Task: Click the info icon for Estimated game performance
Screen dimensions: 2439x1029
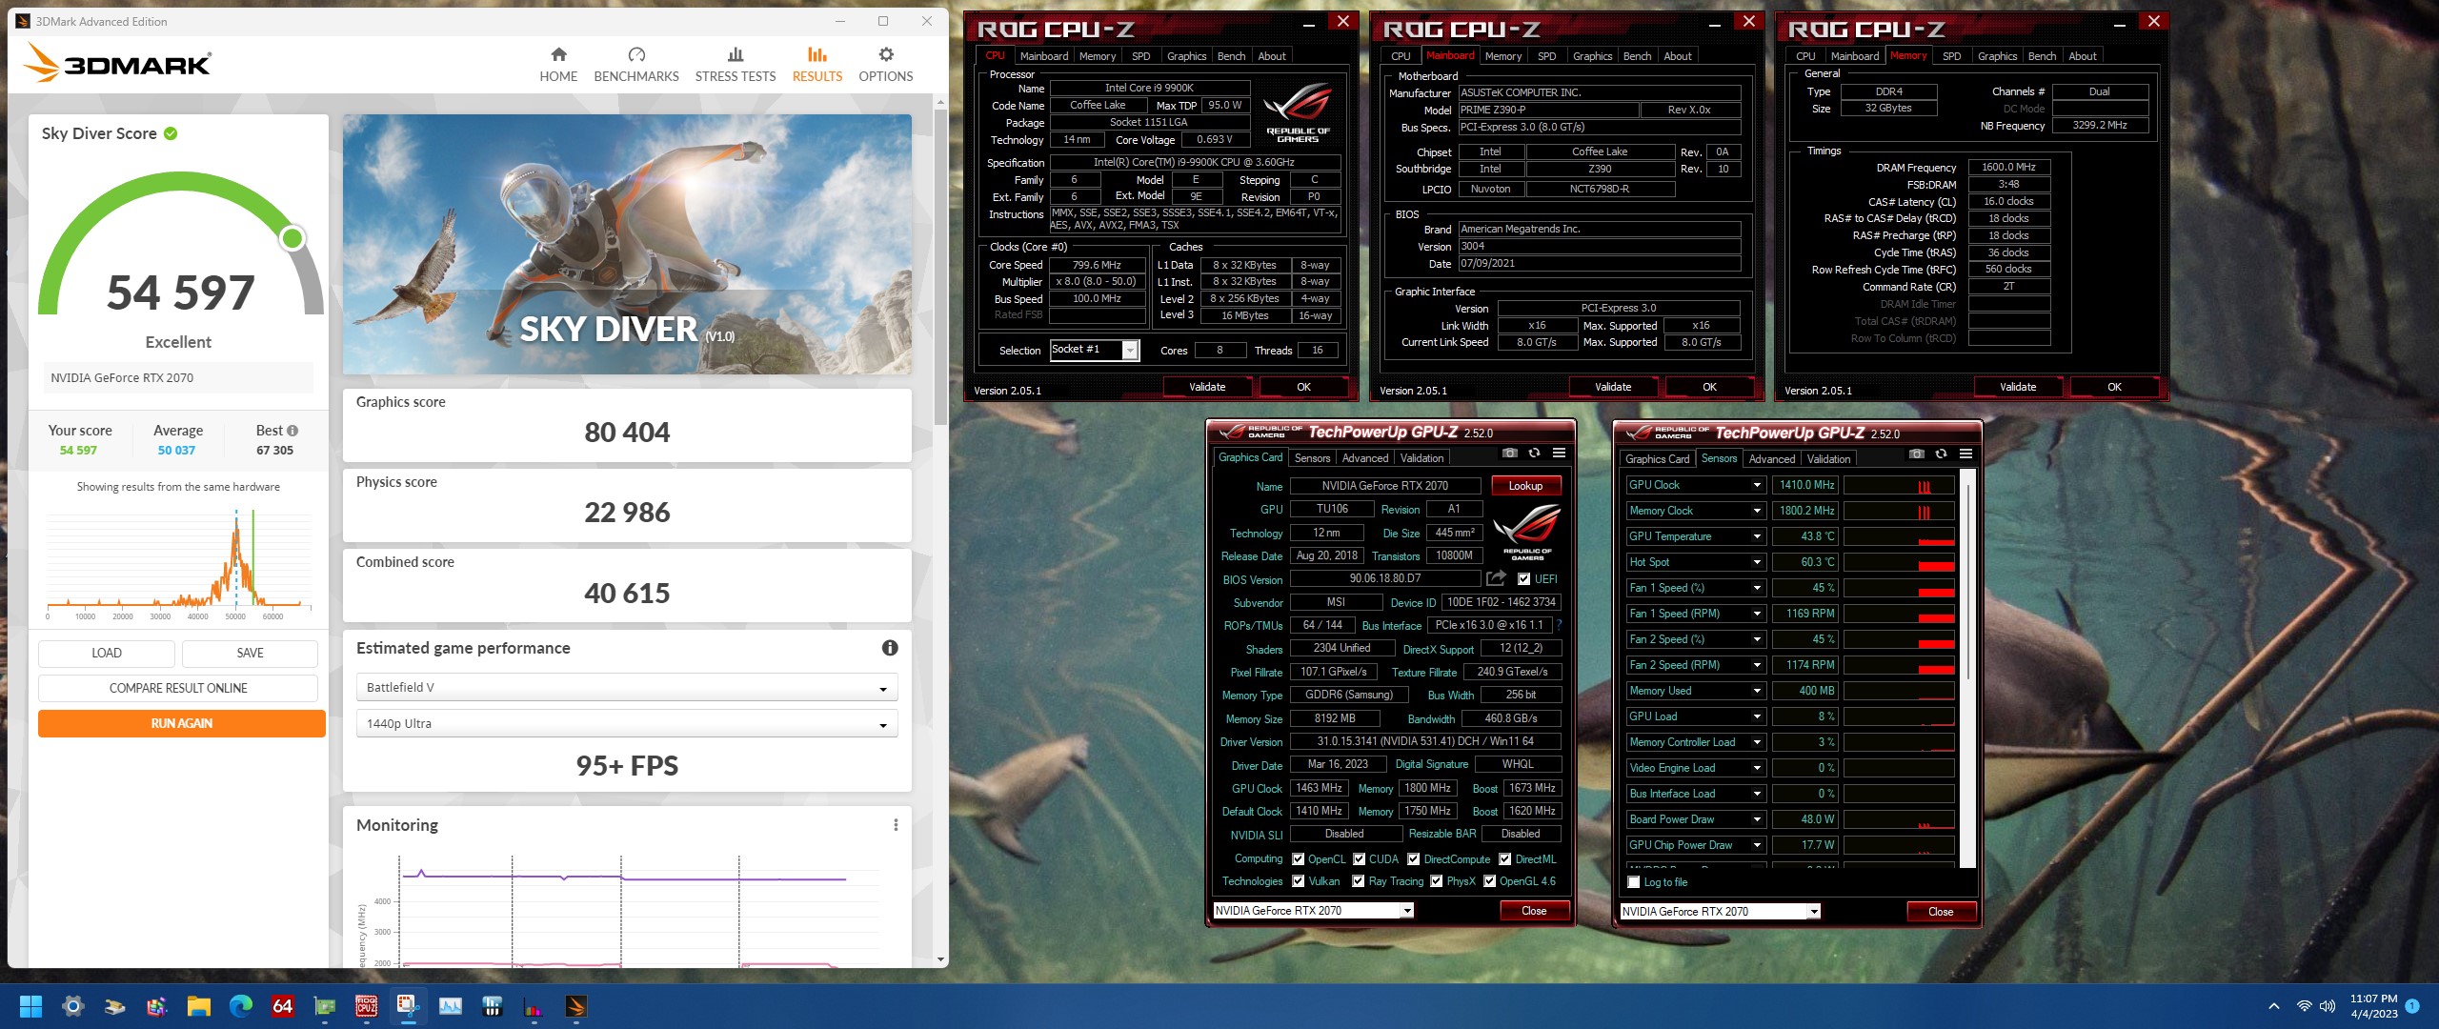Action: click(x=890, y=648)
